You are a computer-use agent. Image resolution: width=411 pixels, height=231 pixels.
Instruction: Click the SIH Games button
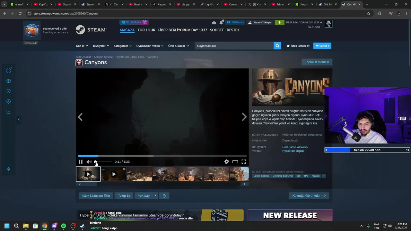[235, 22]
